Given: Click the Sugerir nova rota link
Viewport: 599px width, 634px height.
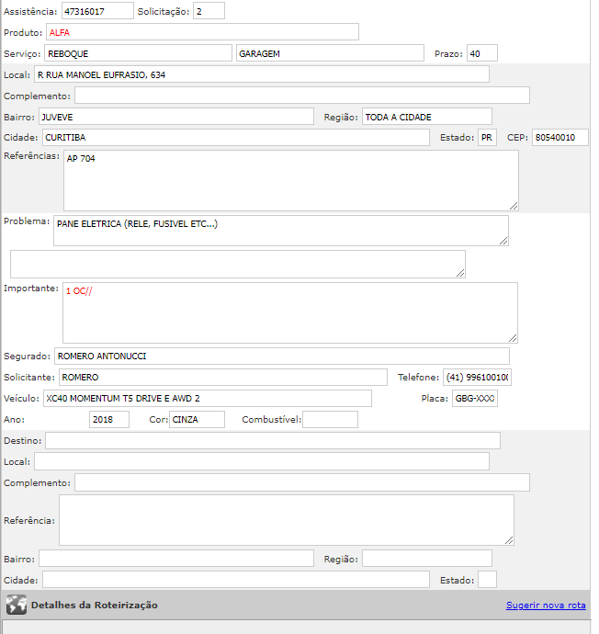Looking at the screenshot, I should pyautogui.click(x=545, y=605).
